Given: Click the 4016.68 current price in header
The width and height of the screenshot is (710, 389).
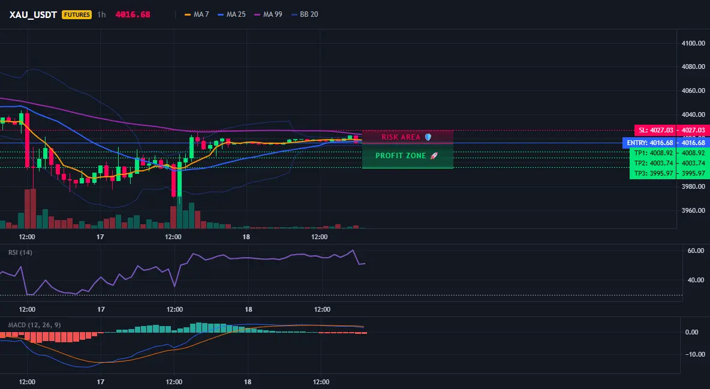Looking at the screenshot, I should pyautogui.click(x=133, y=14).
